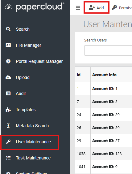The height and width of the screenshot is (174, 132).
Task: Select the row with Id 26
Action: click(104, 127)
